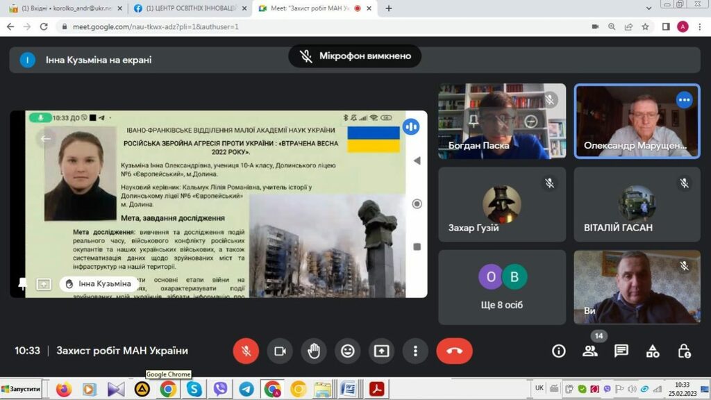Open a new browser tab
Image resolution: width=711 pixels, height=400 pixels.
point(389,8)
